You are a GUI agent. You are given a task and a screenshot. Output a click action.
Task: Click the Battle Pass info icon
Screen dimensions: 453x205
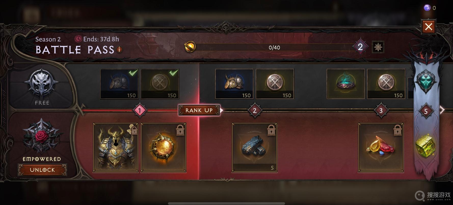119,49
